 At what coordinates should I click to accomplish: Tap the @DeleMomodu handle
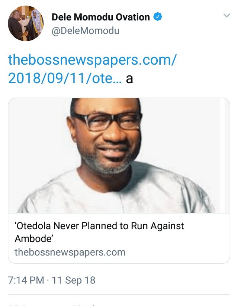pyautogui.click(x=85, y=30)
